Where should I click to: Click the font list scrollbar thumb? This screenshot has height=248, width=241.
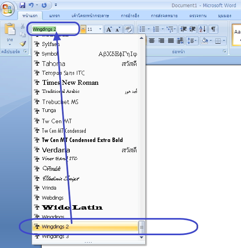[142, 227]
